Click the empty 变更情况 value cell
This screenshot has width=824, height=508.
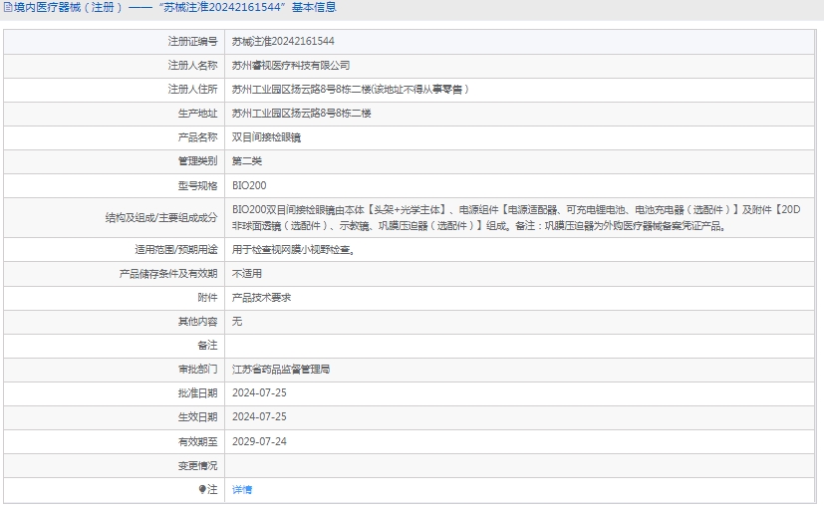(x=518, y=465)
